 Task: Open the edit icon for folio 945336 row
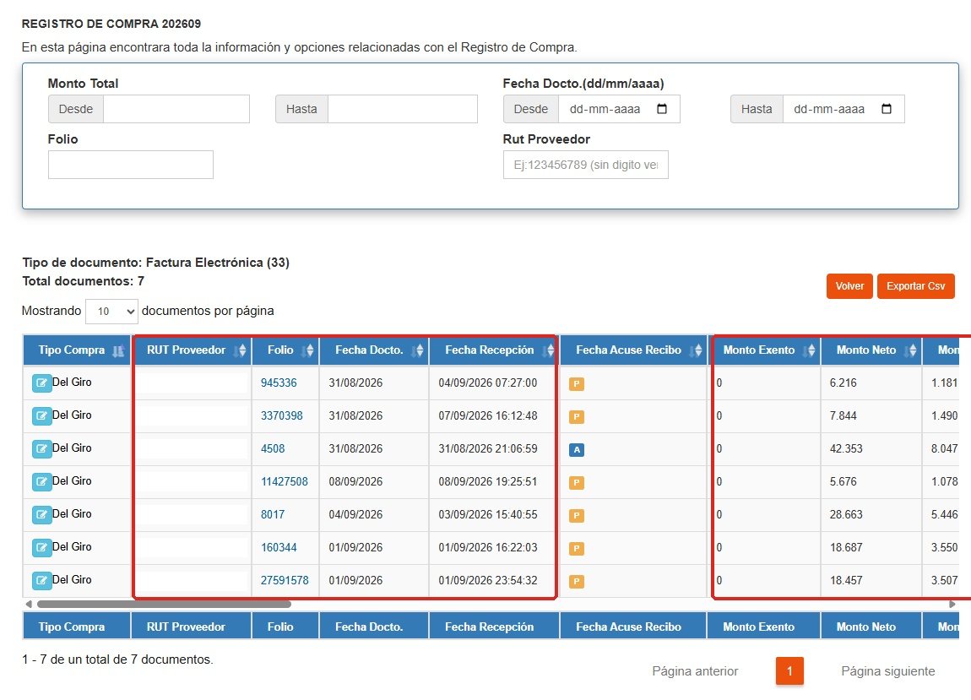(x=41, y=383)
